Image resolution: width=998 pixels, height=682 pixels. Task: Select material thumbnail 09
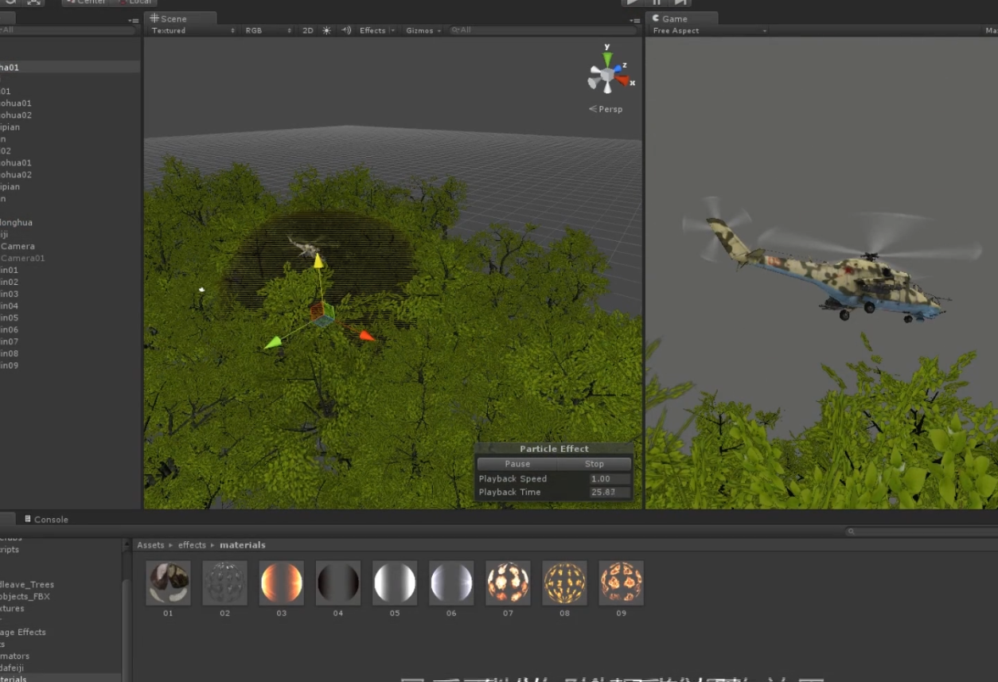tap(622, 583)
